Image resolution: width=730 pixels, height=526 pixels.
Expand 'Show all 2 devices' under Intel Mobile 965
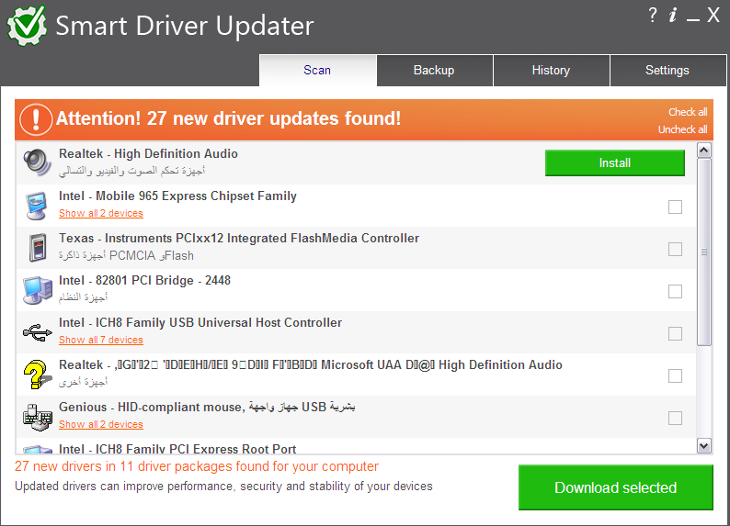click(101, 213)
